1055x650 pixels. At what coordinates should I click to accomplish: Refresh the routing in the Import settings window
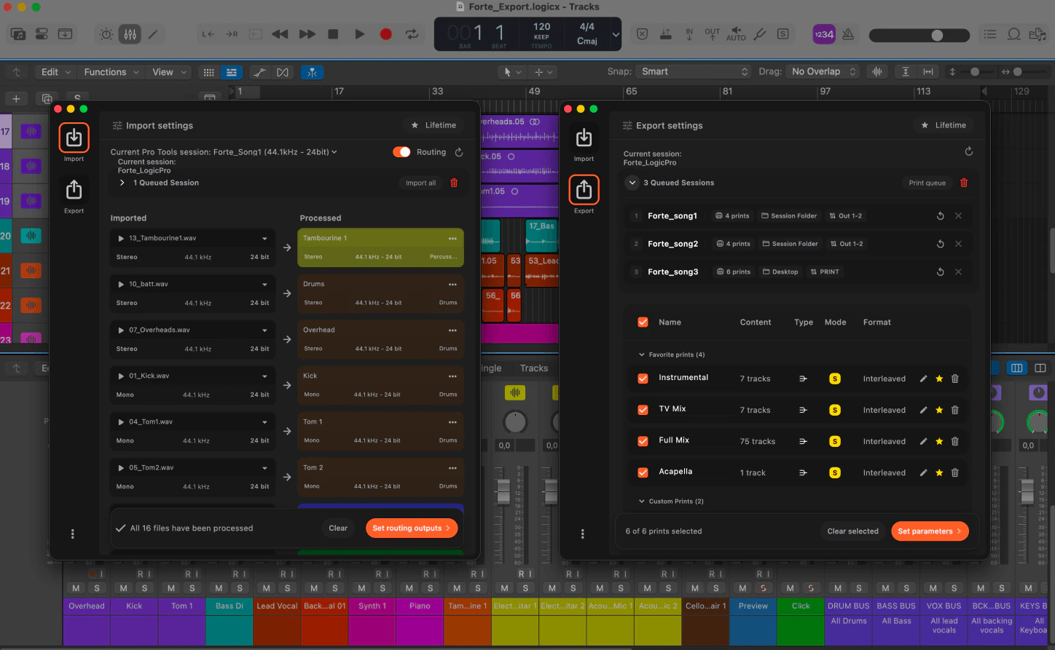tap(459, 152)
